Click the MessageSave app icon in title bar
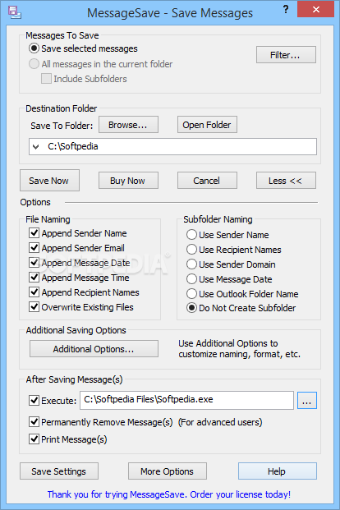This screenshot has height=510, width=340. click(x=15, y=12)
